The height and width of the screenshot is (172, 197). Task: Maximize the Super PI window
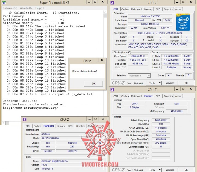point(95,2)
